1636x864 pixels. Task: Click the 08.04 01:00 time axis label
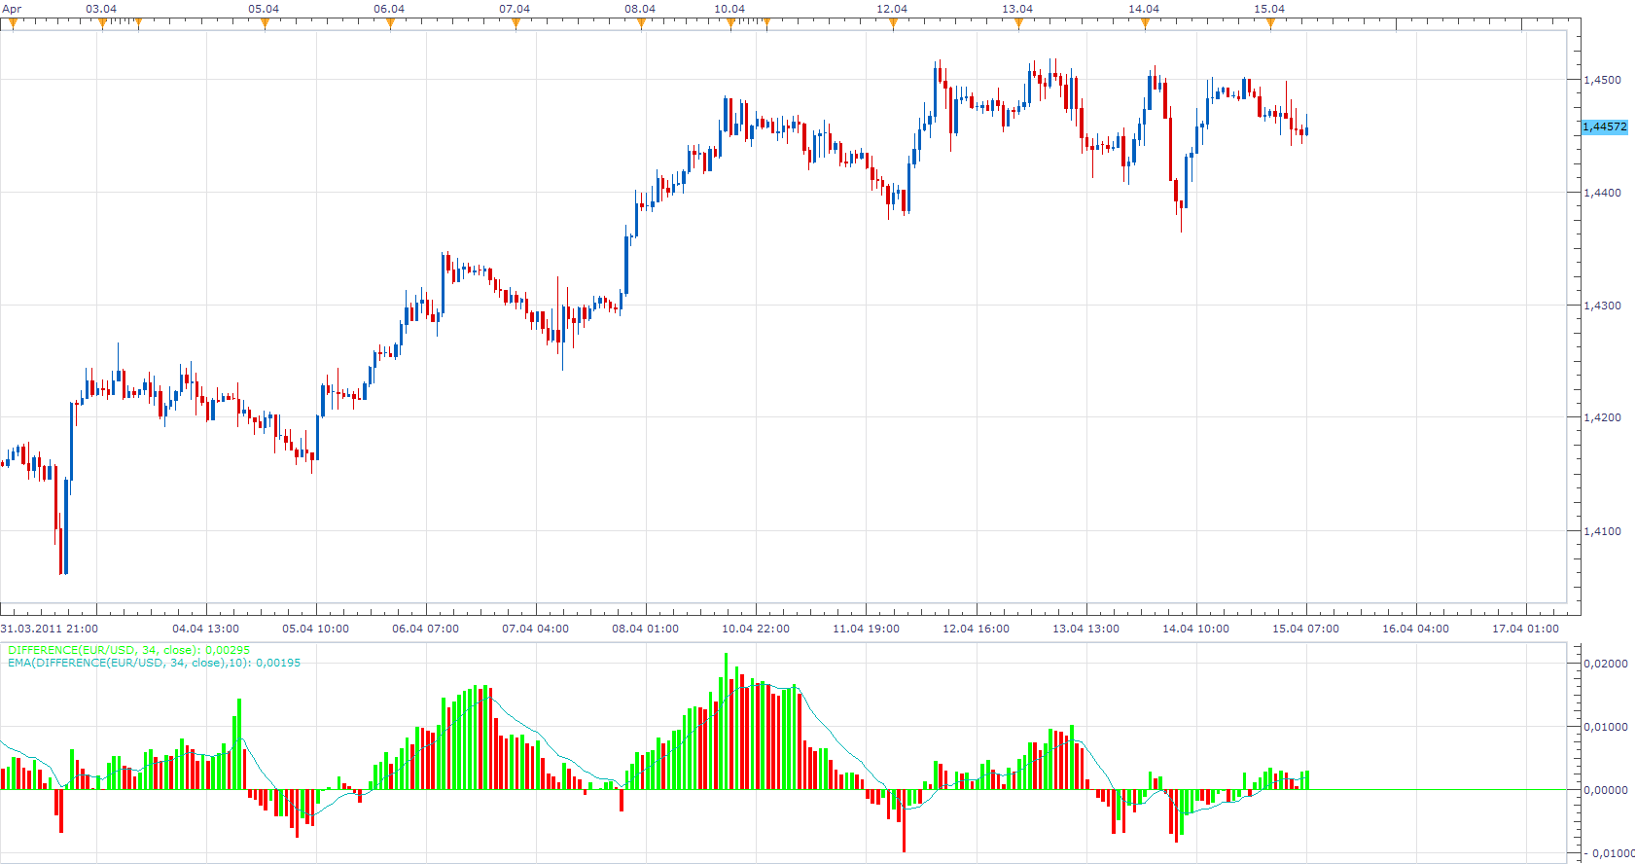646,629
